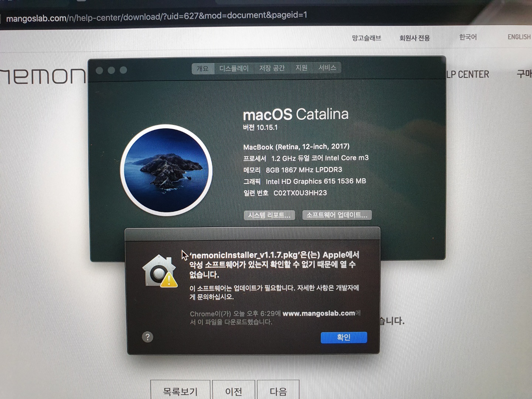Click the MacBook (Retina, 12-inch, 2017) text
532x399 pixels.
point(296,147)
